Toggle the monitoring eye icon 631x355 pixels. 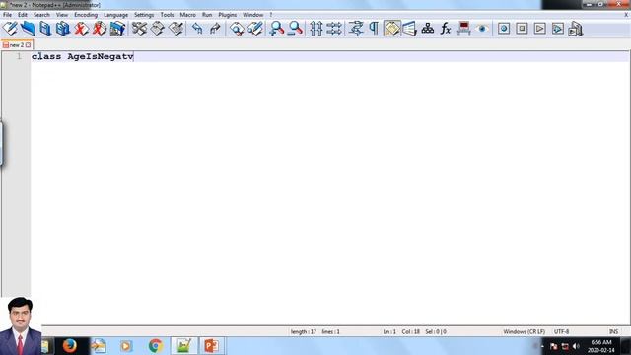[x=482, y=29]
